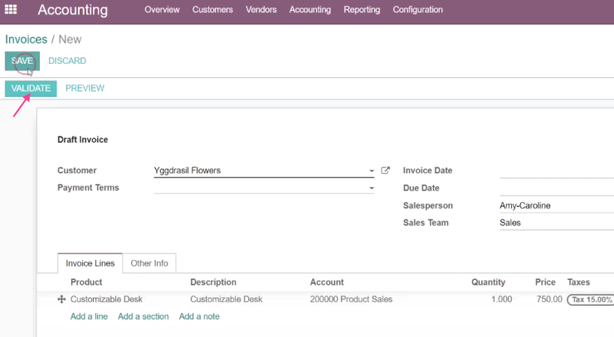614x337 pixels.
Task: Open the Vendors menu
Action: (x=261, y=9)
